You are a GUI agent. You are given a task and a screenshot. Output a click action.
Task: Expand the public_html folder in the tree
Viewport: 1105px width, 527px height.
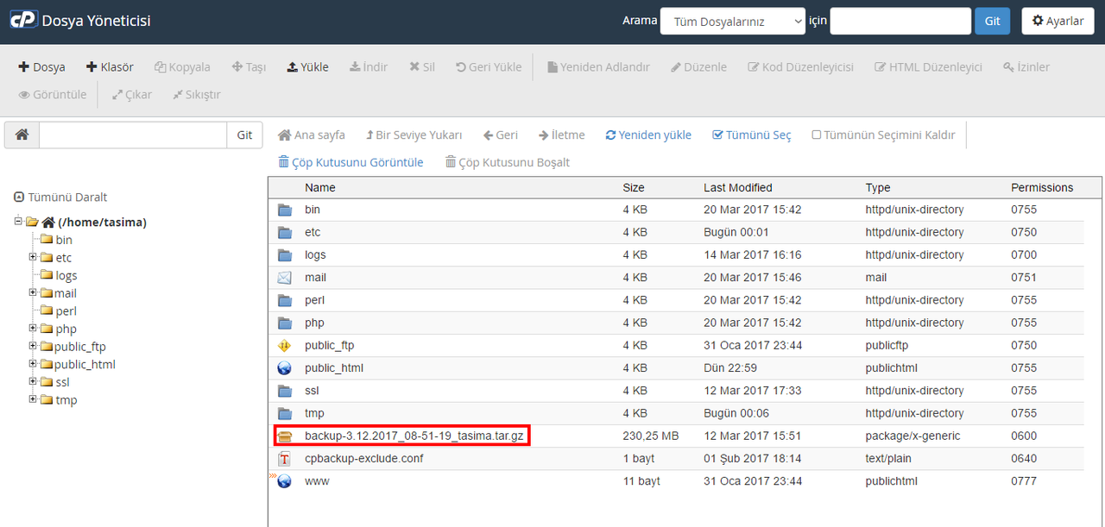[x=33, y=364]
